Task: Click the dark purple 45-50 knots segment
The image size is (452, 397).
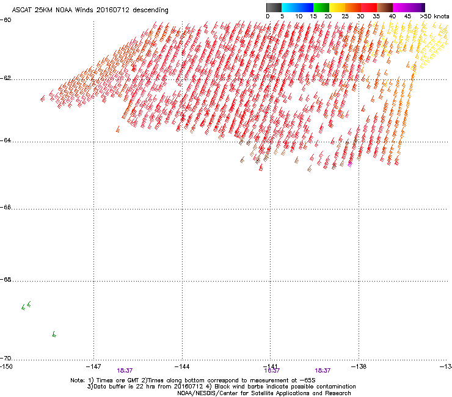Action: pyautogui.click(x=417, y=7)
